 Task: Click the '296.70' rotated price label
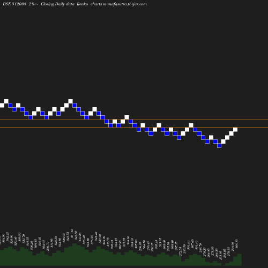coord(48,246)
